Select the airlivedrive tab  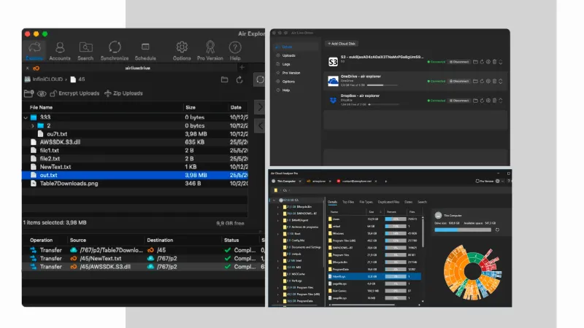pyautogui.click(x=137, y=68)
